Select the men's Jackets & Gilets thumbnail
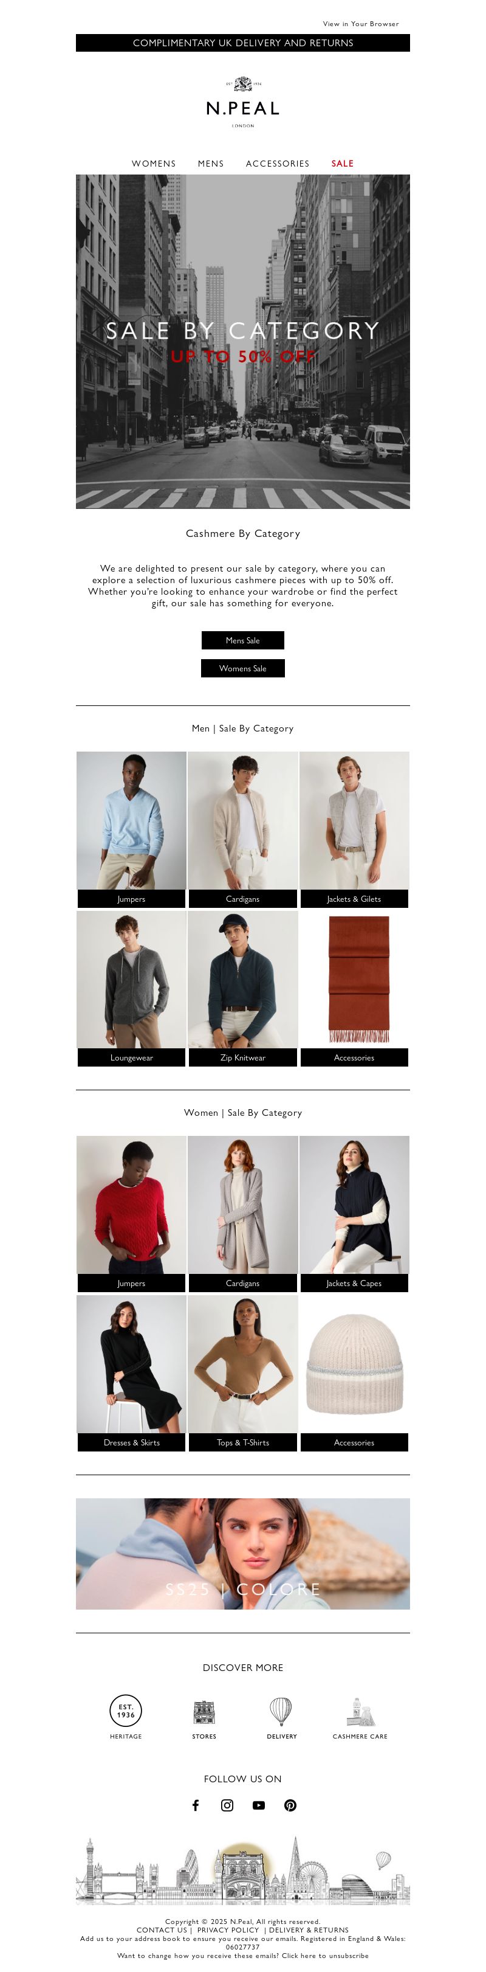 [x=354, y=829]
